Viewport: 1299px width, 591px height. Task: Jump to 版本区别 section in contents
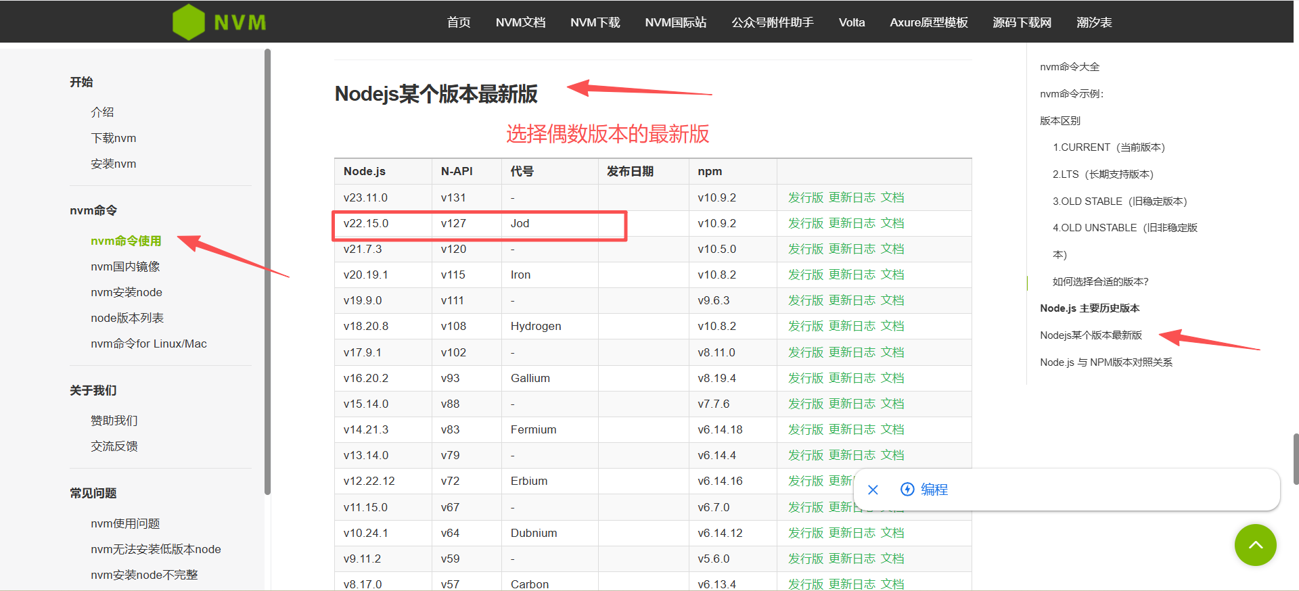[1060, 121]
